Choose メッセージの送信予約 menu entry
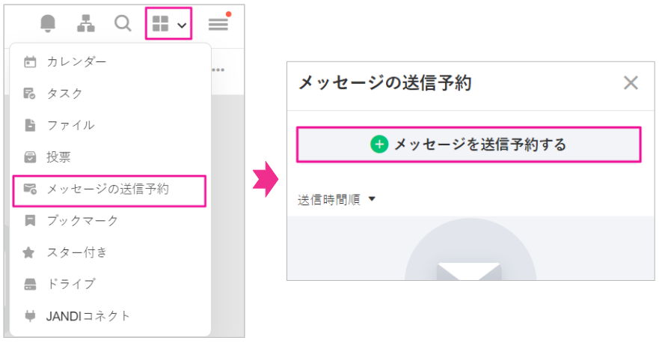The width and height of the screenshot is (662, 343). pyautogui.click(x=109, y=191)
